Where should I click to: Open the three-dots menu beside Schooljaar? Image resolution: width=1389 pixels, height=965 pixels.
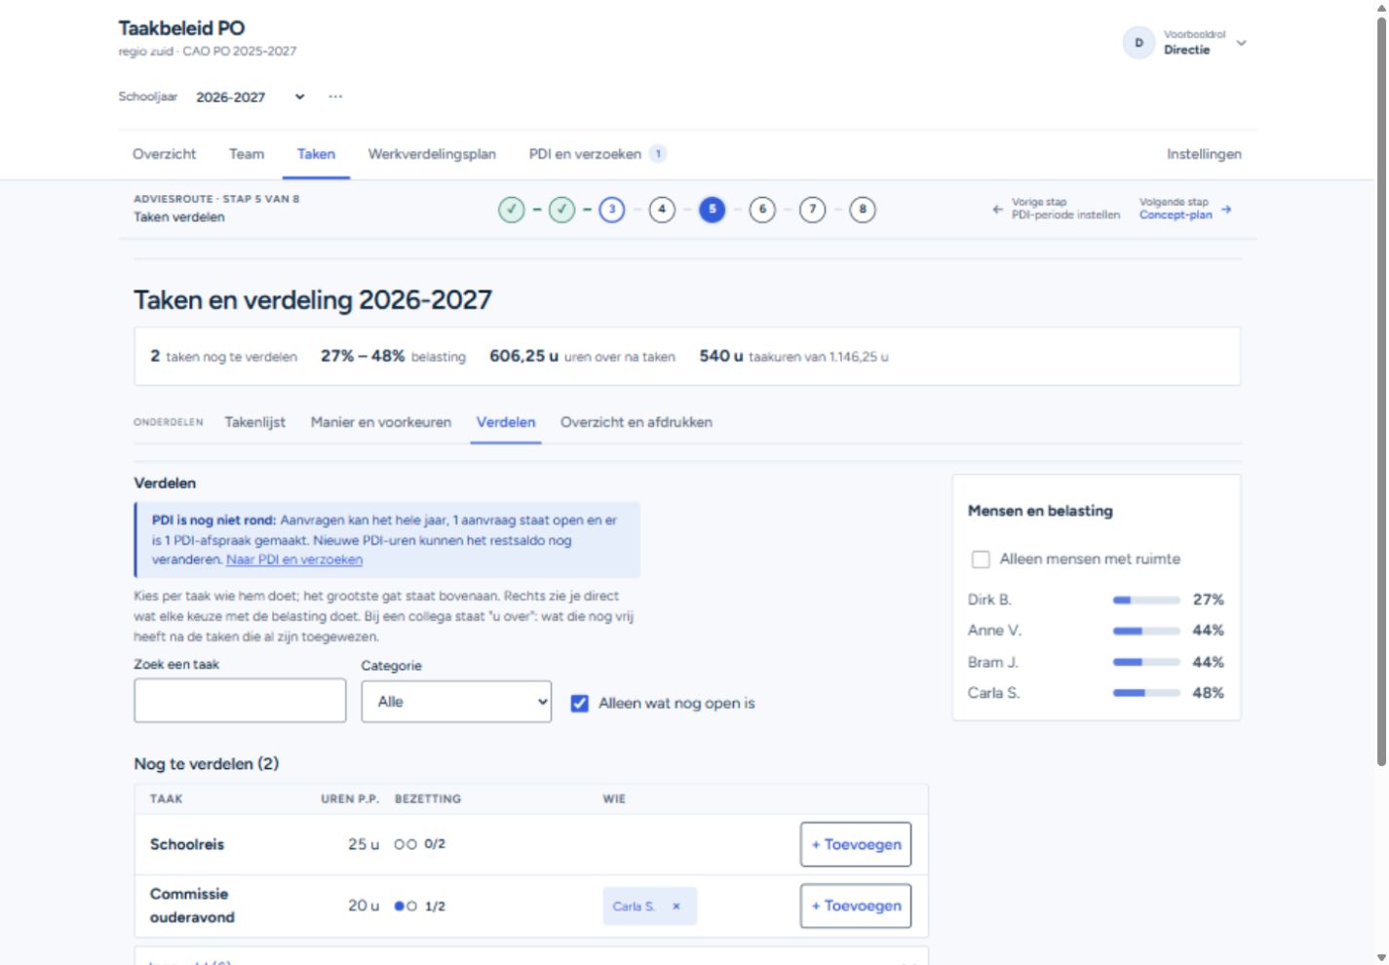(335, 96)
